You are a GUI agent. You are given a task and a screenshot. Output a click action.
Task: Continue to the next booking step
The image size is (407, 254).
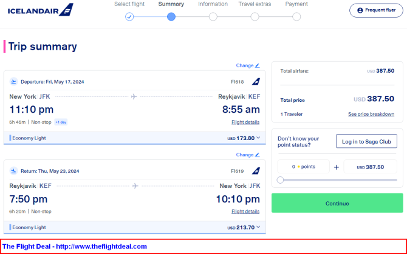[x=337, y=203]
